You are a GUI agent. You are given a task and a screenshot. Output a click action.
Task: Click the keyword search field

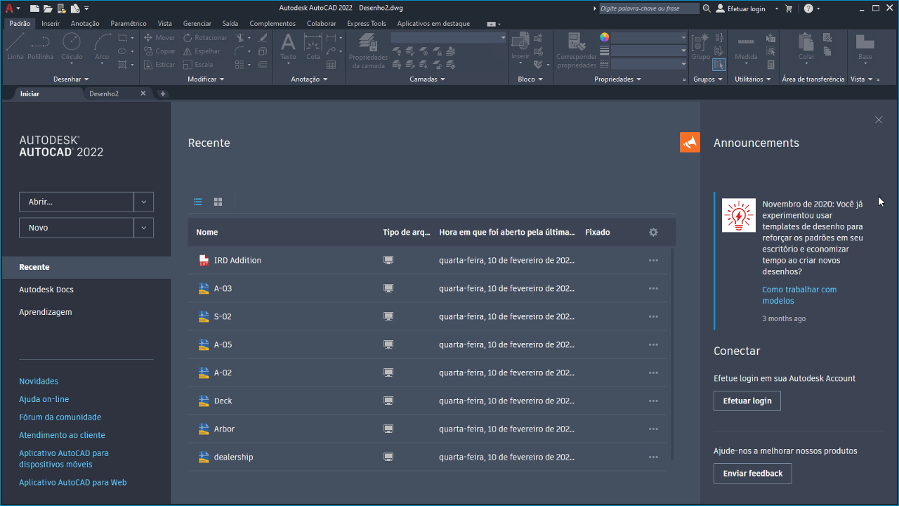648,8
